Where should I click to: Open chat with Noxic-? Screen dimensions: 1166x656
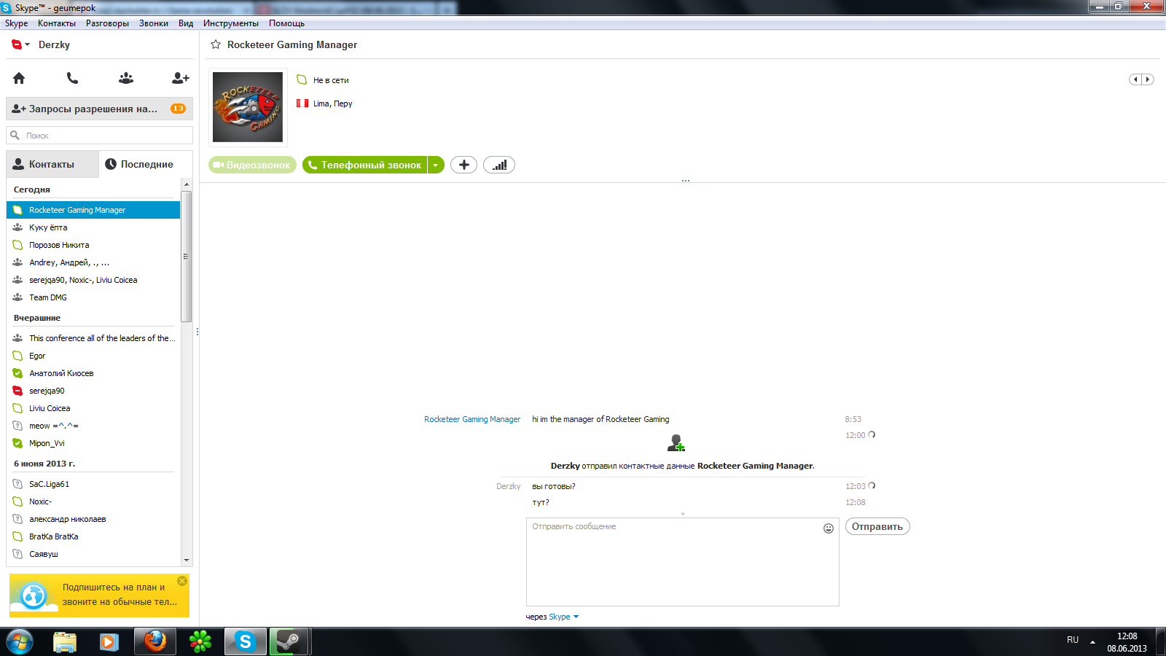(x=93, y=501)
